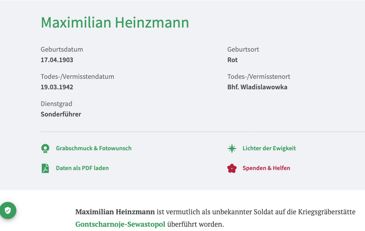Image resolution: width=365 pixels, height=231 pixels.
Task: Open the Grabschmuck & Fotowunsch link
Action: click(93, 148)
